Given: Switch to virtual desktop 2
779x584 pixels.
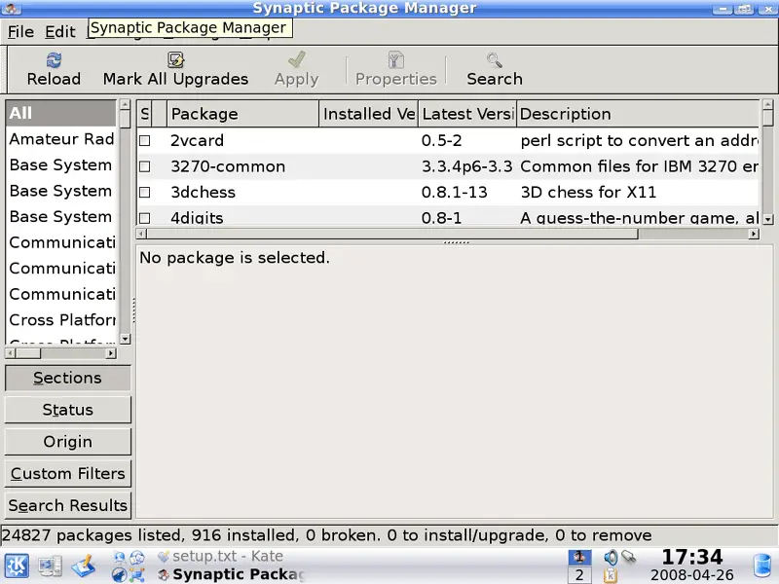Looking at the screenshot, I should coord(579,575).
